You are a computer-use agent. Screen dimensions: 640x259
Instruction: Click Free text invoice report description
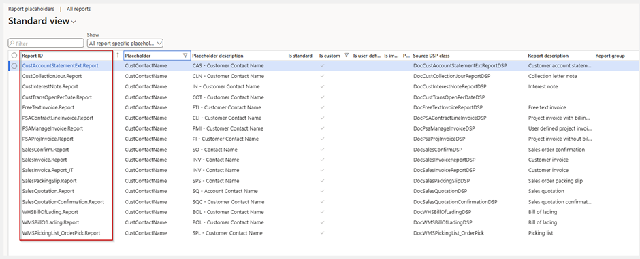(x=547, y=107)
